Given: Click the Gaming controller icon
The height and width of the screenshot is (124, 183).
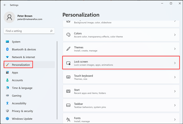Looking at the screenshot, I should (x=7, y=95).
